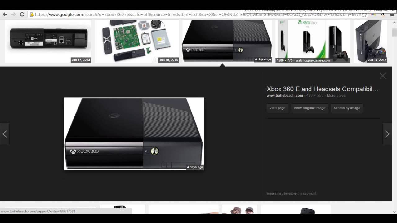
Task: Open the www.turtlebeach.com source link
Action: [x=285, y=95]
